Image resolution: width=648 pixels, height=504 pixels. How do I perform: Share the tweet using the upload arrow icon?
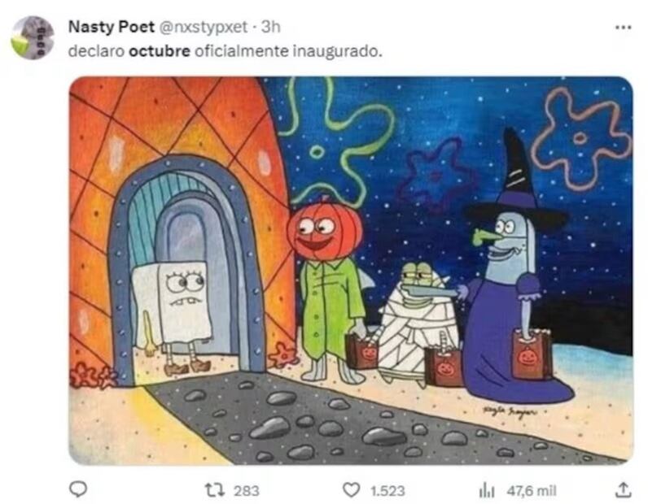pos(624,489)
